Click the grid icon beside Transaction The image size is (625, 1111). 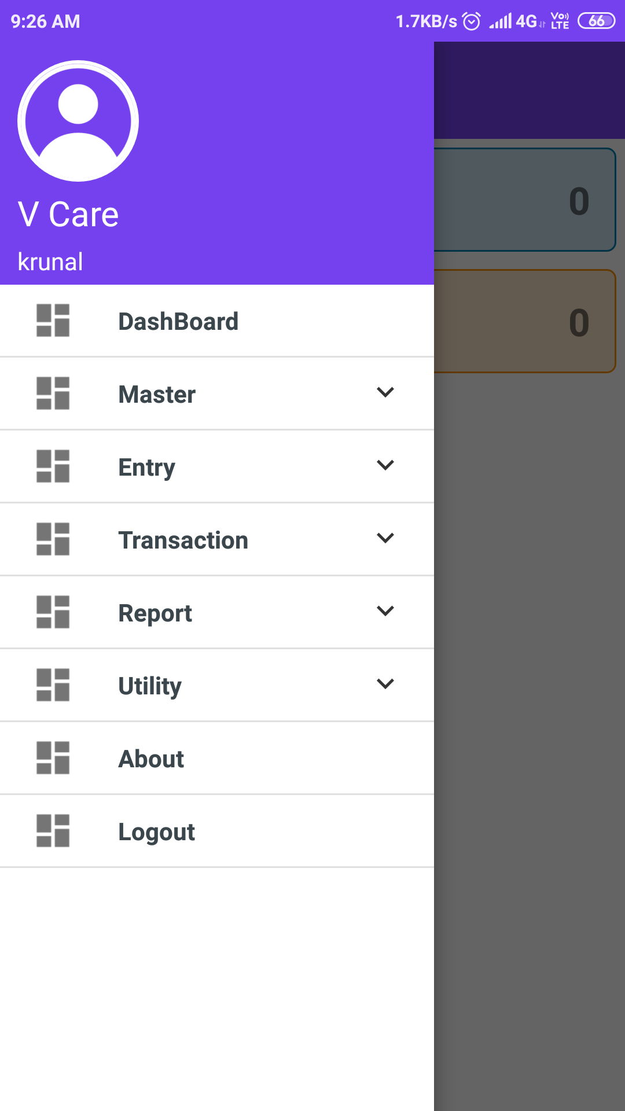53,539
